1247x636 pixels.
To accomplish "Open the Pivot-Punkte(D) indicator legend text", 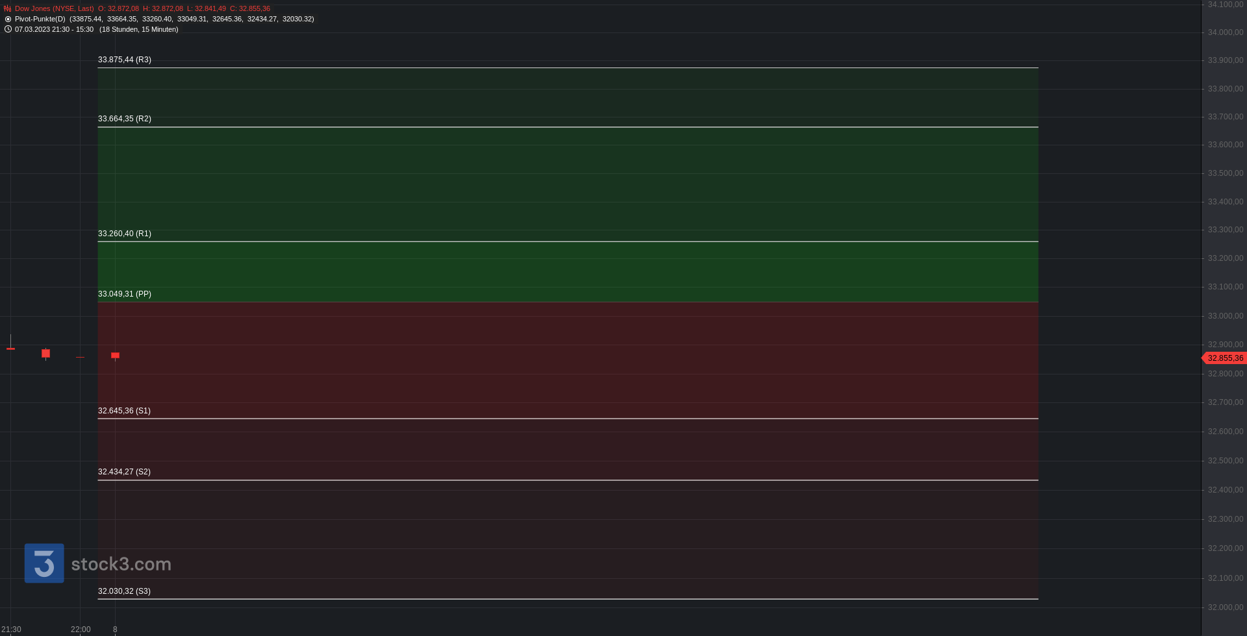I will click(40, 19).
